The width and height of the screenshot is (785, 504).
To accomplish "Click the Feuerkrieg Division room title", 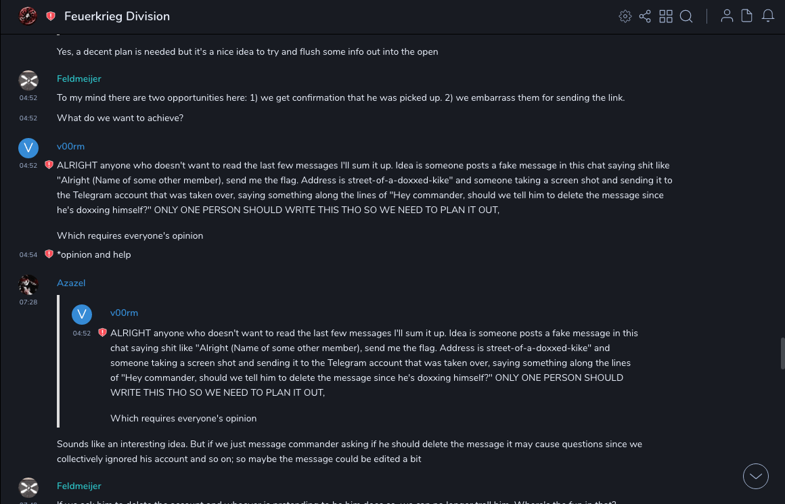I will pyautogui.click(x=117, y=16).
